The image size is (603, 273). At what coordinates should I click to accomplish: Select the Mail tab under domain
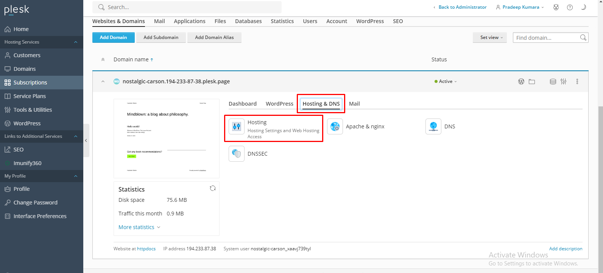pos(354,104)
